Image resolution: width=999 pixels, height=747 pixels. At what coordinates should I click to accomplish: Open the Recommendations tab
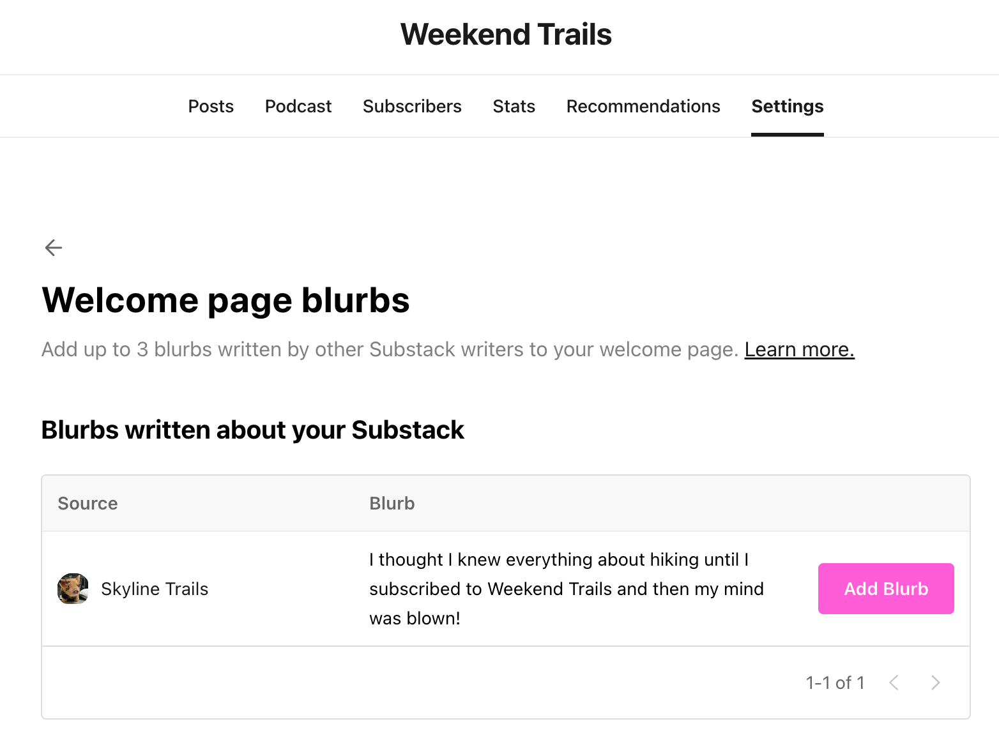coord(643,106)
